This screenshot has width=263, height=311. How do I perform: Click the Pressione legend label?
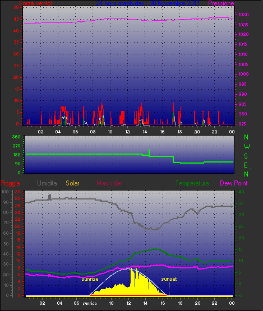pos(221,3)
